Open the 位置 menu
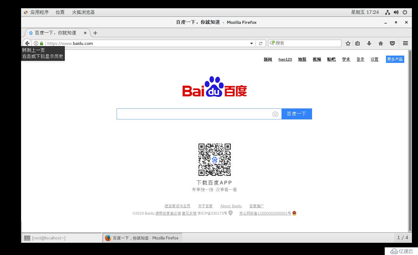Image resolution: width=418 pixels, height=255 pixels. coord(60,12)
